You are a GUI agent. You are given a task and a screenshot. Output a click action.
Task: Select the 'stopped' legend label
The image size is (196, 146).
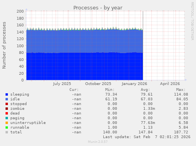[19, 104]
